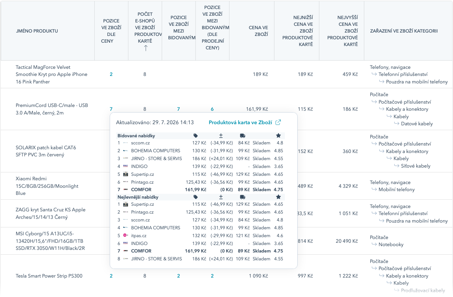Click the external link icon beside Produktová karta ve Zboží
The height and width of the screenshot is (297, 453).
(278, 122)
